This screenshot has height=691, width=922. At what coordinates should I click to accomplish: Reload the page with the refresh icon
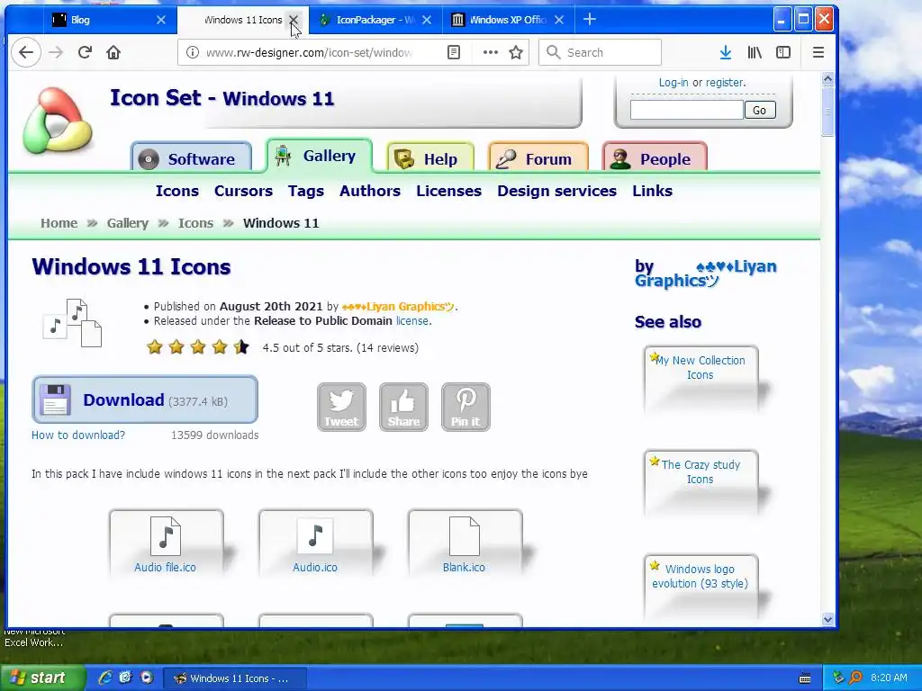(x=85, y=52)
